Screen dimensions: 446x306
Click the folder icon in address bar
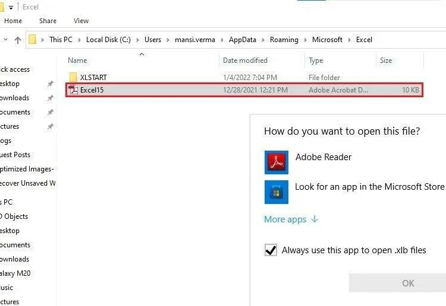(x=33, y=39)
